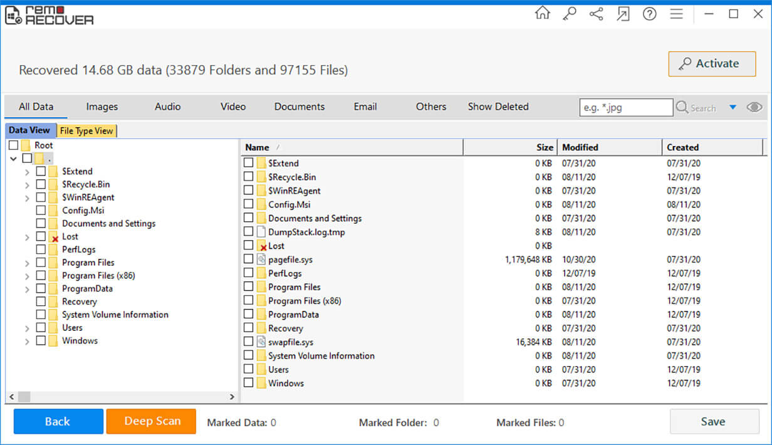Click tree scrollbar right arrow
Viewport: 772px width, 445px height.
pyautogui.click(x=232, y=397)
